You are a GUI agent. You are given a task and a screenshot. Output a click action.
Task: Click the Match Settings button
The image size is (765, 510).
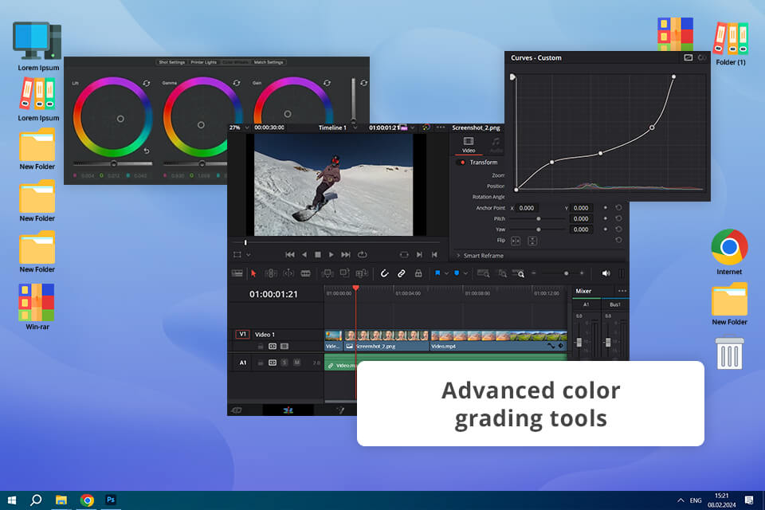(269, 62)
